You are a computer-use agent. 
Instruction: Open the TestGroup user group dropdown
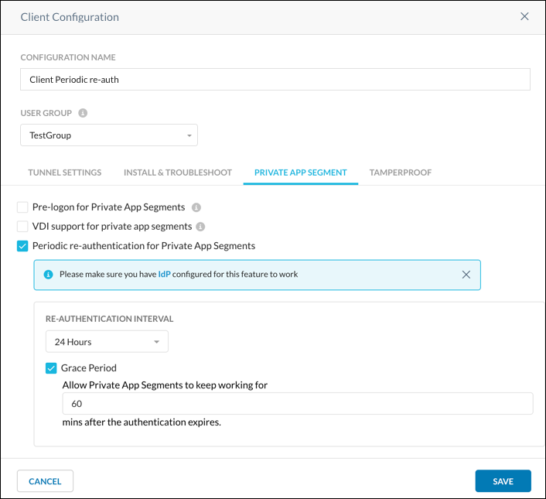(109, 135)
